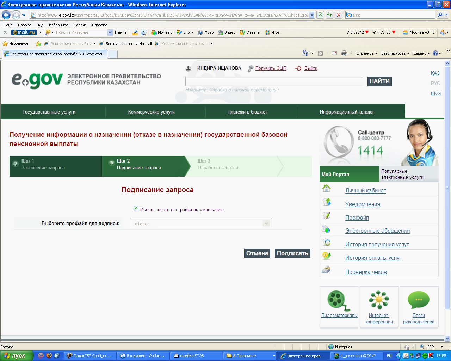This screenshot has height=361, width=451.
Task: Uncheck Использовать настройки по умолчанию checkbox
Action: [136, 209]
